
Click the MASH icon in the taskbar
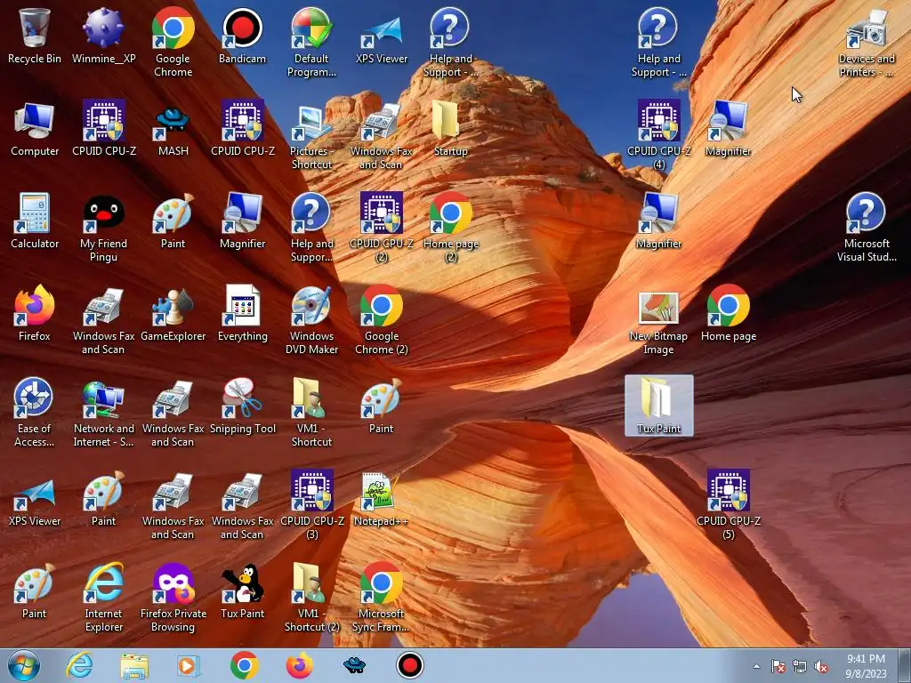coord(354,665)
